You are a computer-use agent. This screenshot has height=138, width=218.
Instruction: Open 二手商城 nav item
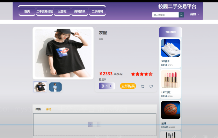click(x=97, y=12)
